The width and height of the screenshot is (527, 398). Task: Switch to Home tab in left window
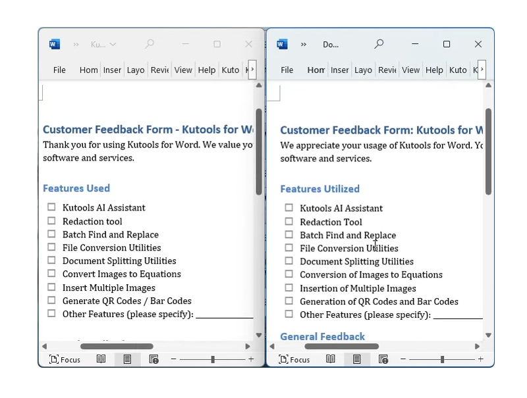(x=88, y=70)
